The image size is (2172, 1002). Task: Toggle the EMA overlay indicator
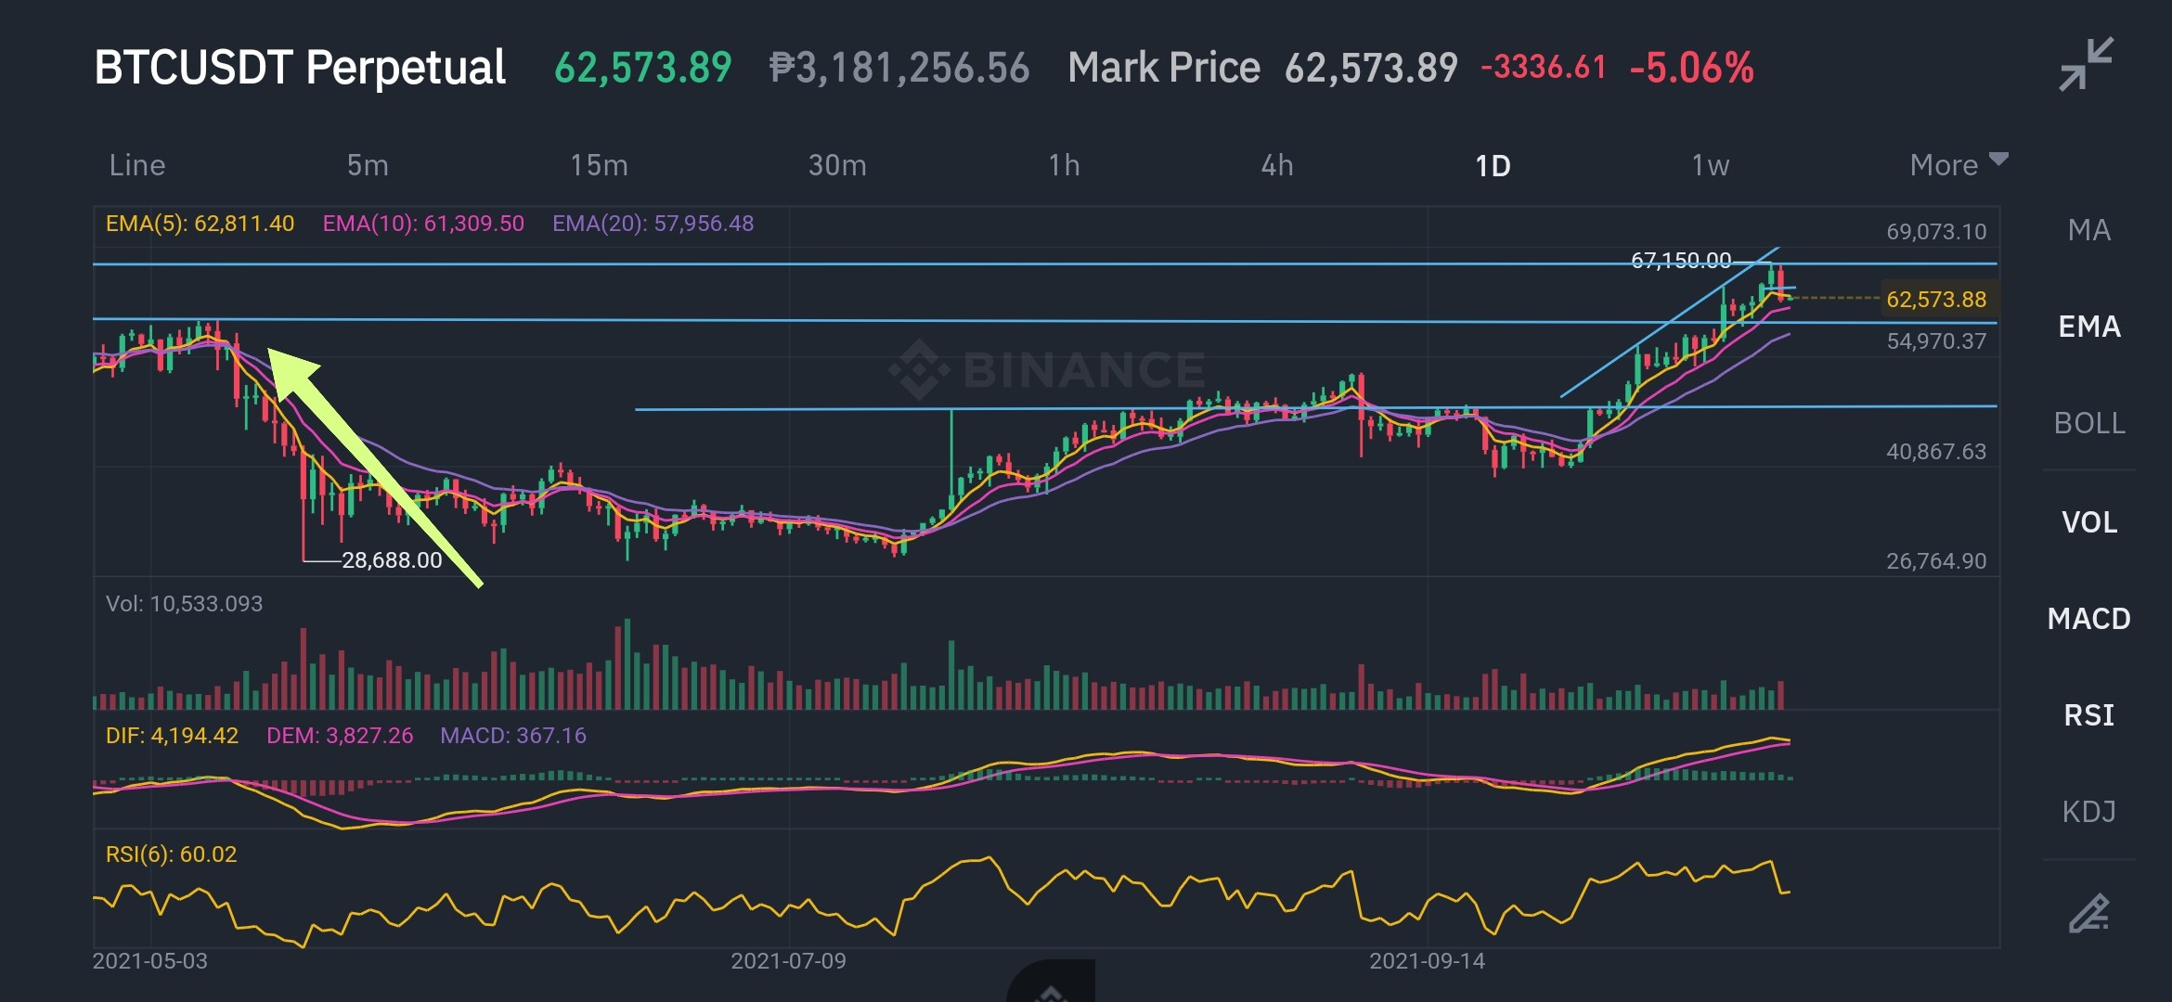point(2088,326)
